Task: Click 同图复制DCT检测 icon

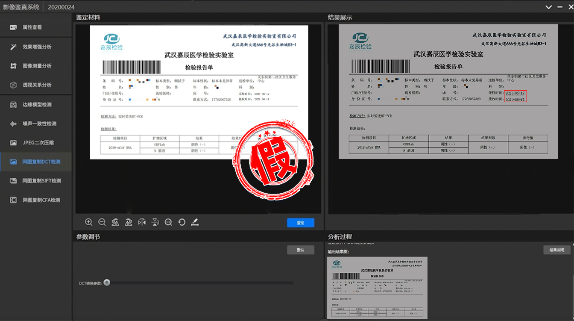Action: (13, 162)
